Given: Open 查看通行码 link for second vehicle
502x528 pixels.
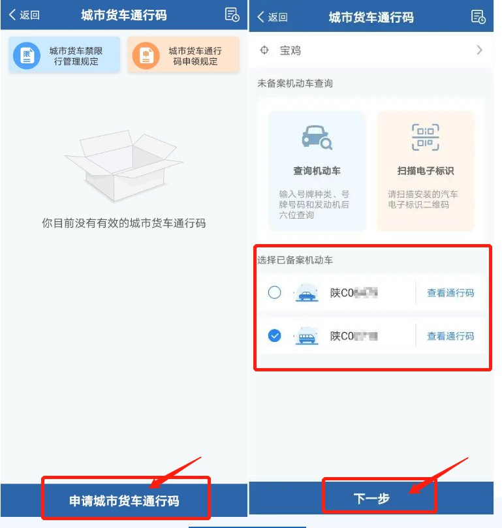Looking at the screenshot, I should (x=450, y=335).
